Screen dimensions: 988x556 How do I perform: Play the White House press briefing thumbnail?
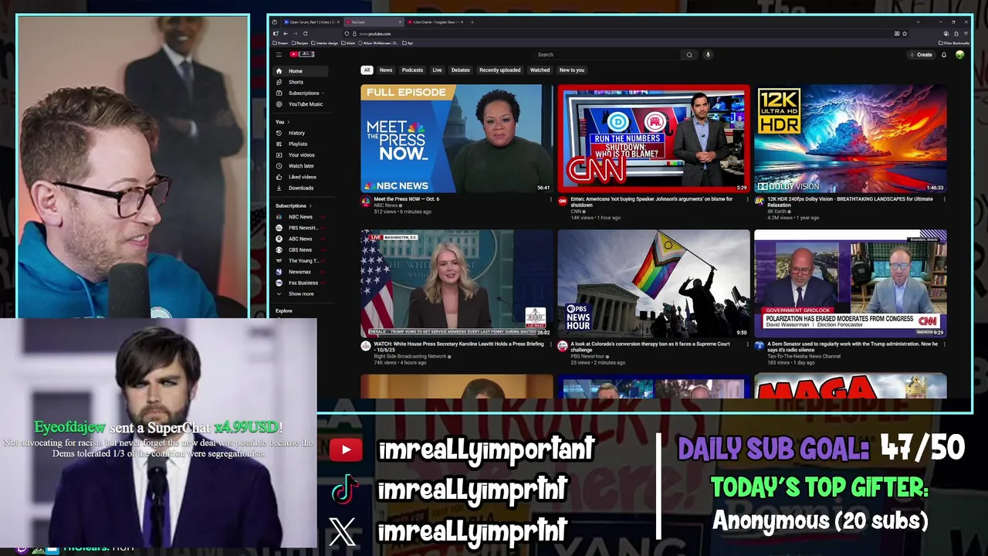457,283
